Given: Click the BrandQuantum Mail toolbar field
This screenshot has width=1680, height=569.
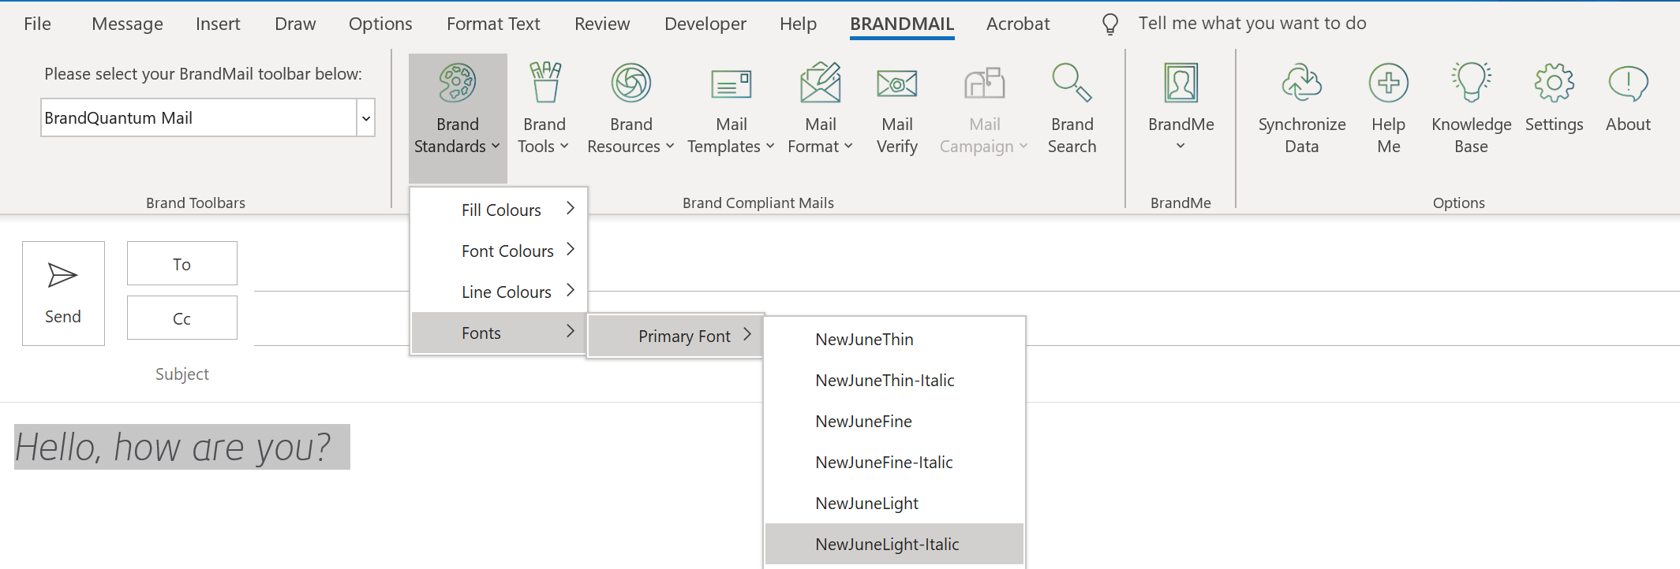Looking at the screenshot, I should (x=199, y=118).
